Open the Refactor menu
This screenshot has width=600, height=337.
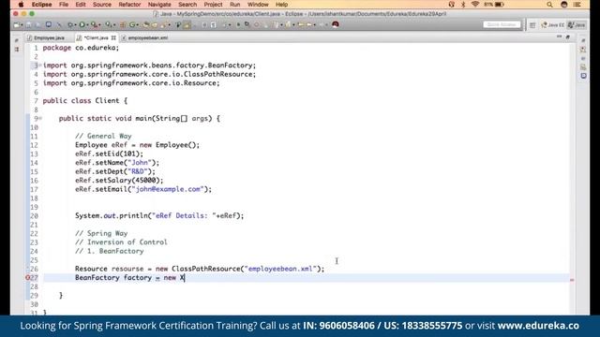click(x=129, y=5)
